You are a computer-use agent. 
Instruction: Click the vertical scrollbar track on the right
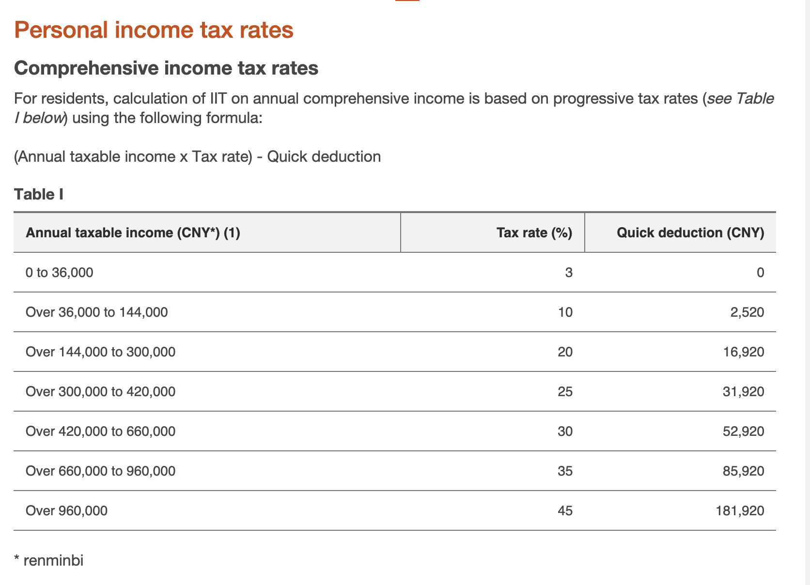click(x=805, y=292)
